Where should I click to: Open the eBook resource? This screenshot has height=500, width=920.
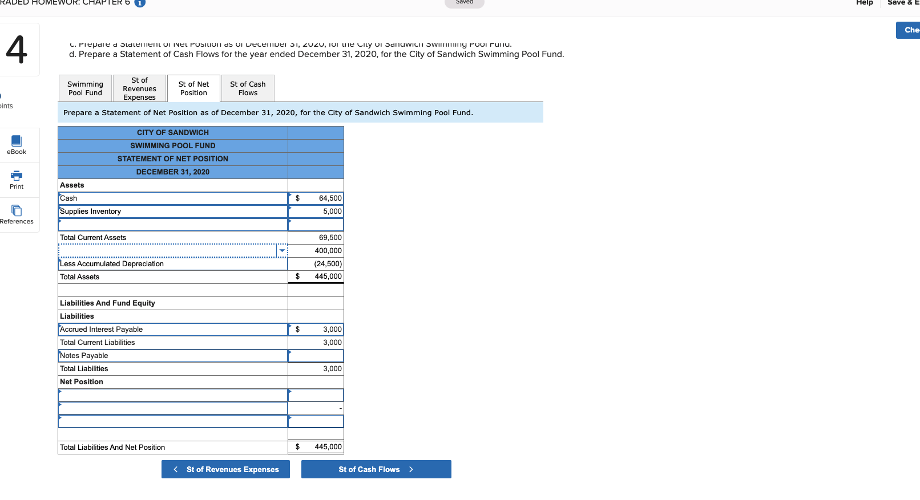click(17, 145)
